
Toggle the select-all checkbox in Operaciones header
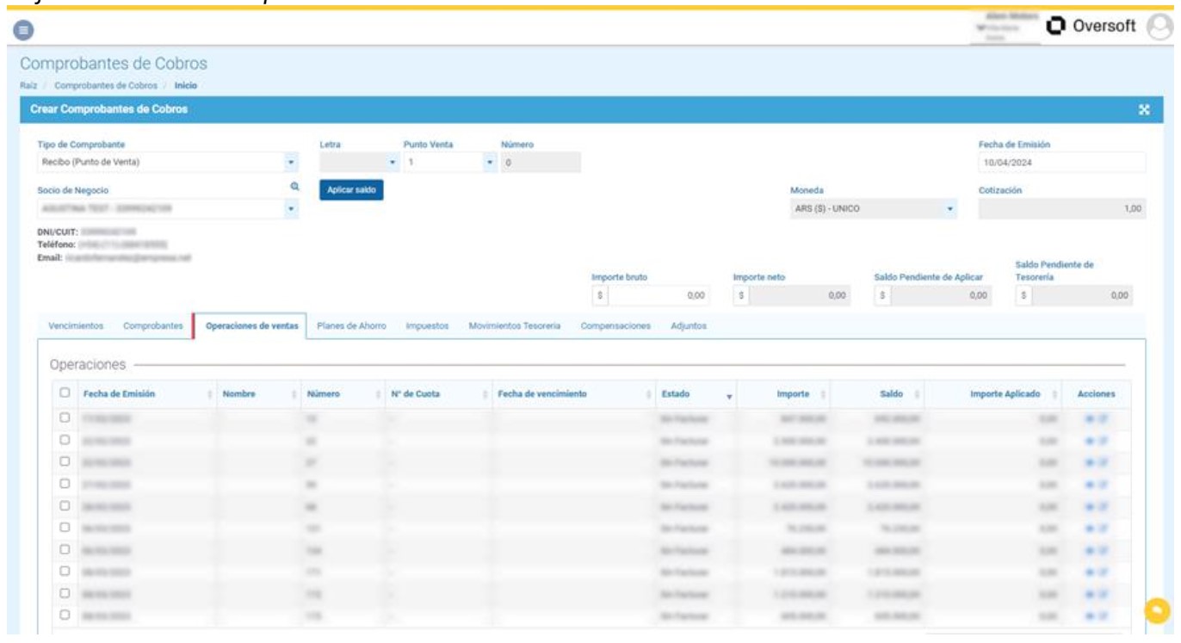[x=65, y=393]
